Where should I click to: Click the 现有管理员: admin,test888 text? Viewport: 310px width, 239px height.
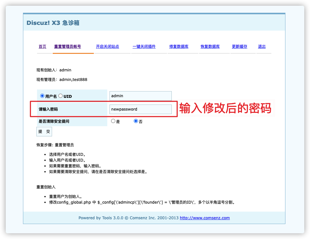tap(62, 80)
